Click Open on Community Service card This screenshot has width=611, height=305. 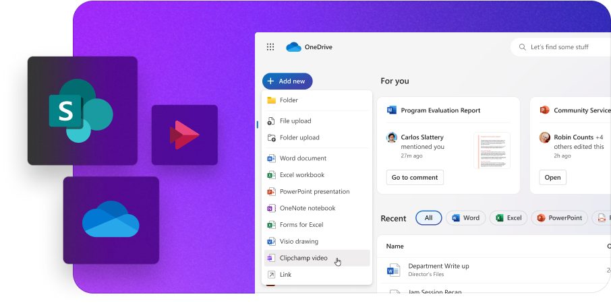[552, 177]
